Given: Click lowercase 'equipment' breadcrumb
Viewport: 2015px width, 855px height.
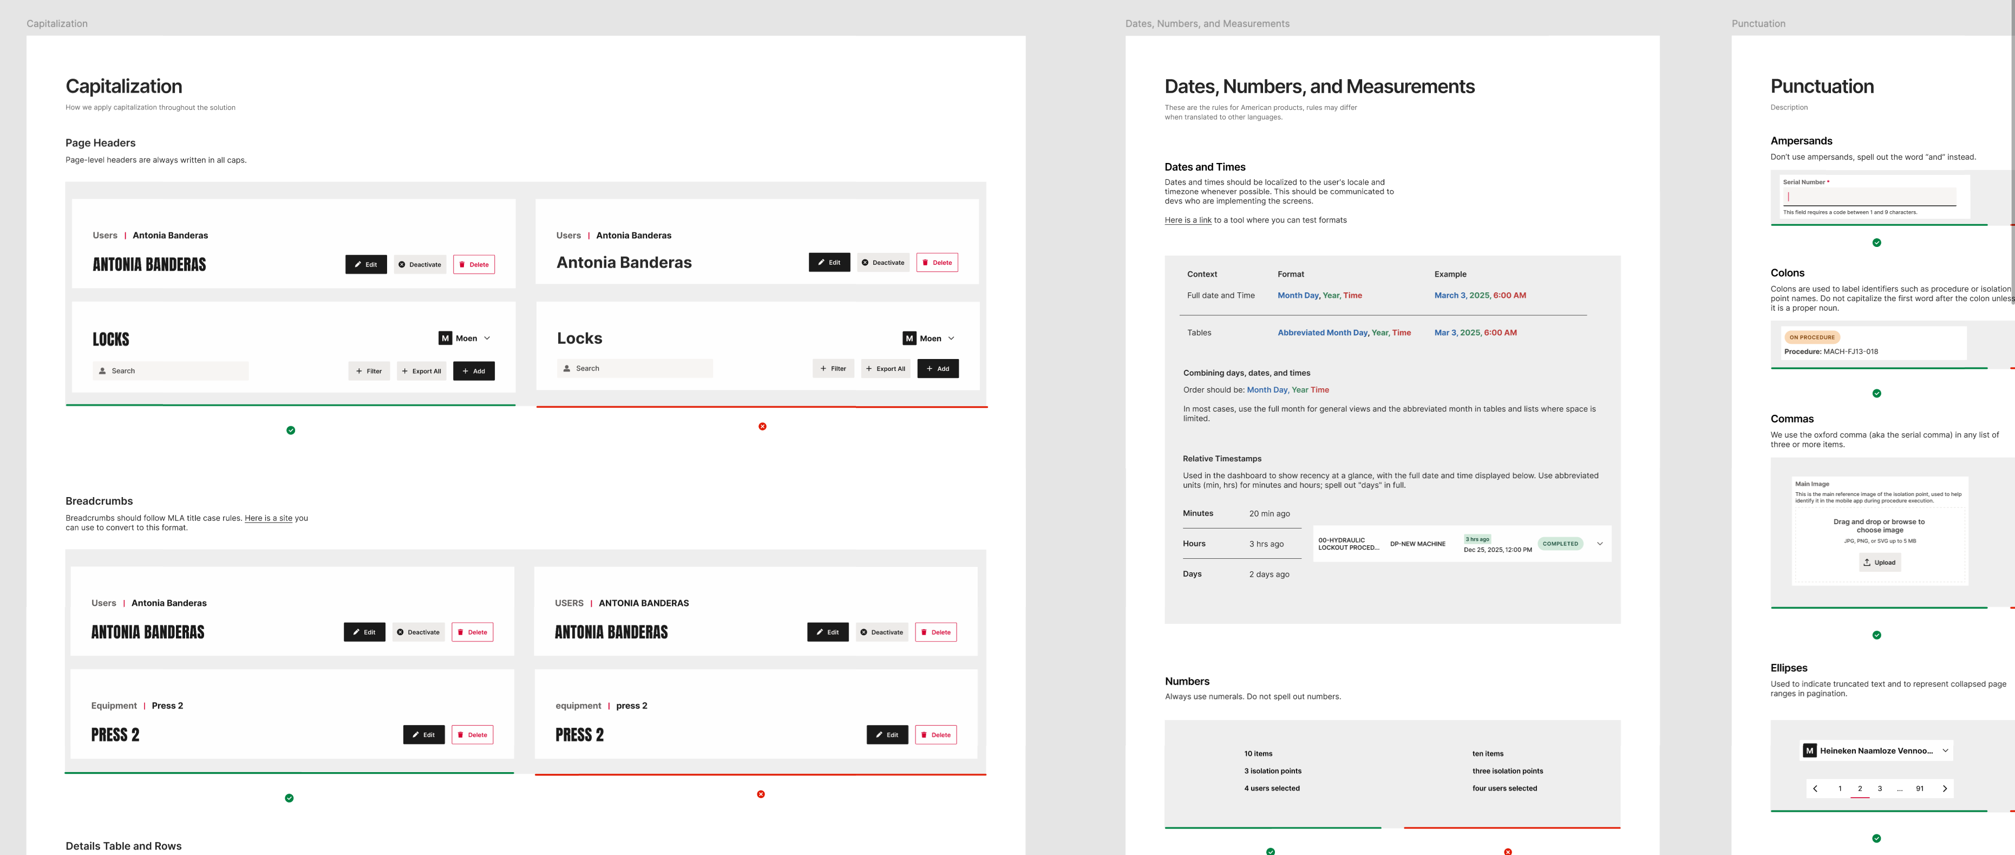Looking at the screenshot, I should coord(578,706).
